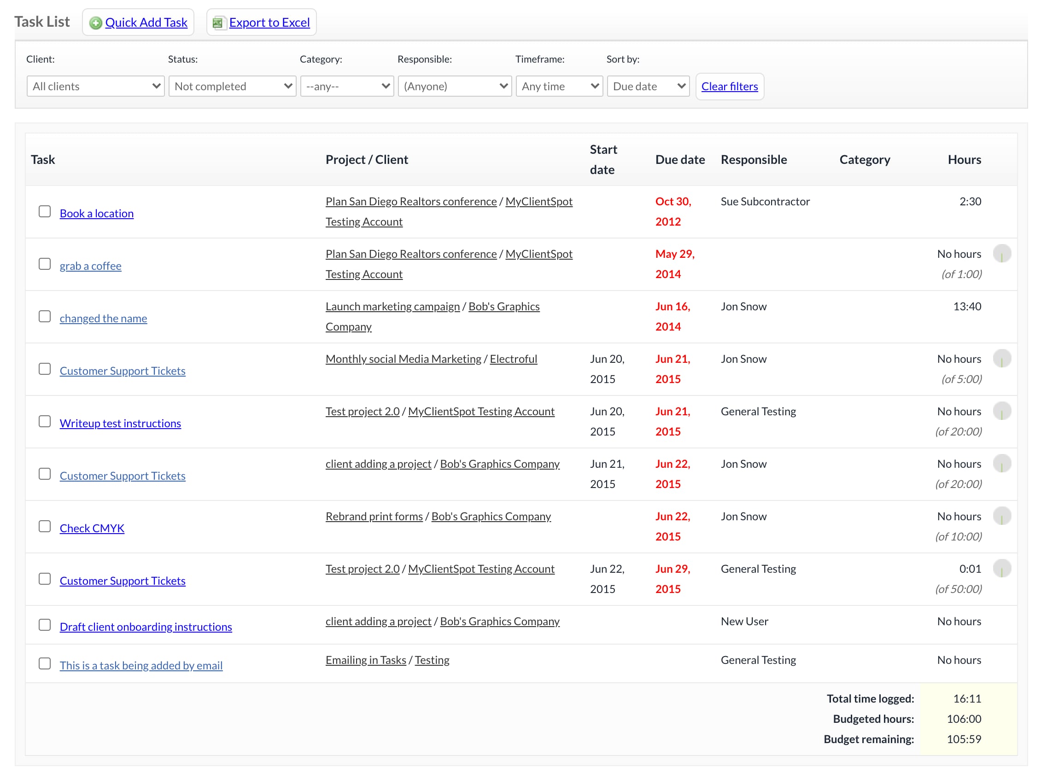Click budget pie icon beside 0:01 hours
Image resolution: width=1041 pixels, height=779 pixels.
1002,569
